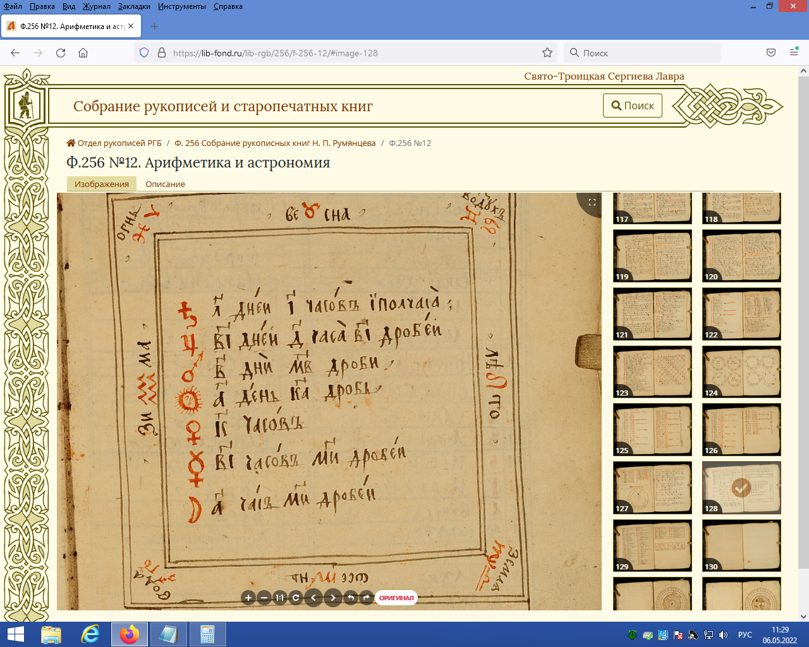This screenshot has width=809, height=647.
Task: Rotate the image right
Action: pos(366,598)
